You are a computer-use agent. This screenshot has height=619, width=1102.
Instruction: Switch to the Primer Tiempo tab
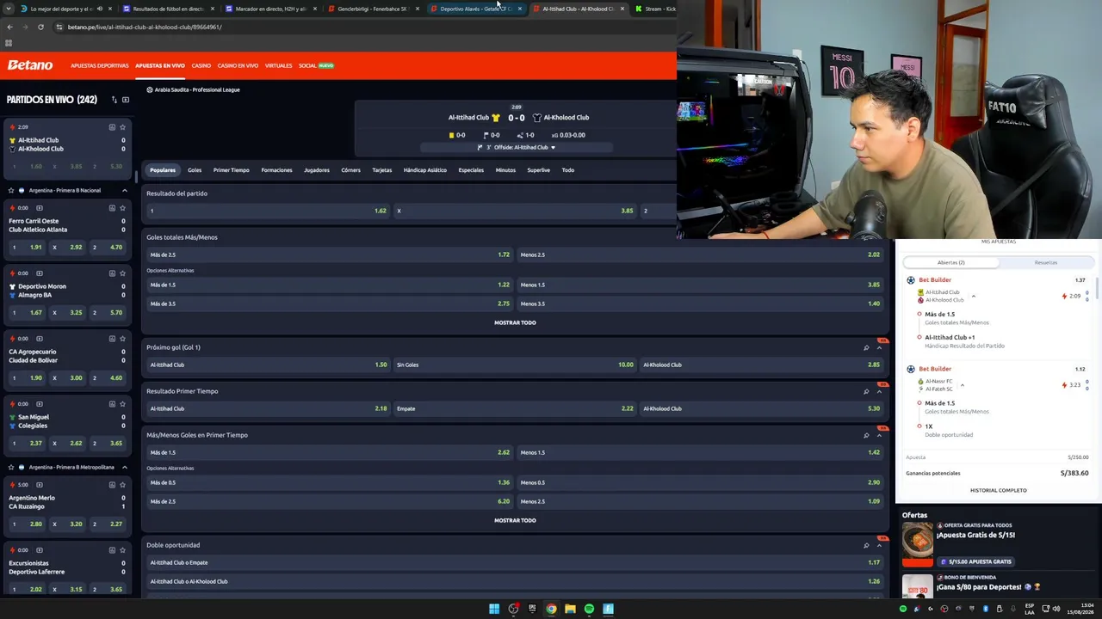pyautogui.click(x=232, y=170)
